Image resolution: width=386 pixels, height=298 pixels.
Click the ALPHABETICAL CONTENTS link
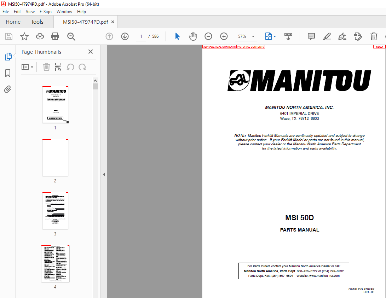tap(219, 47)
